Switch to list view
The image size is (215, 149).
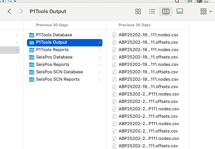coord(152,11)
